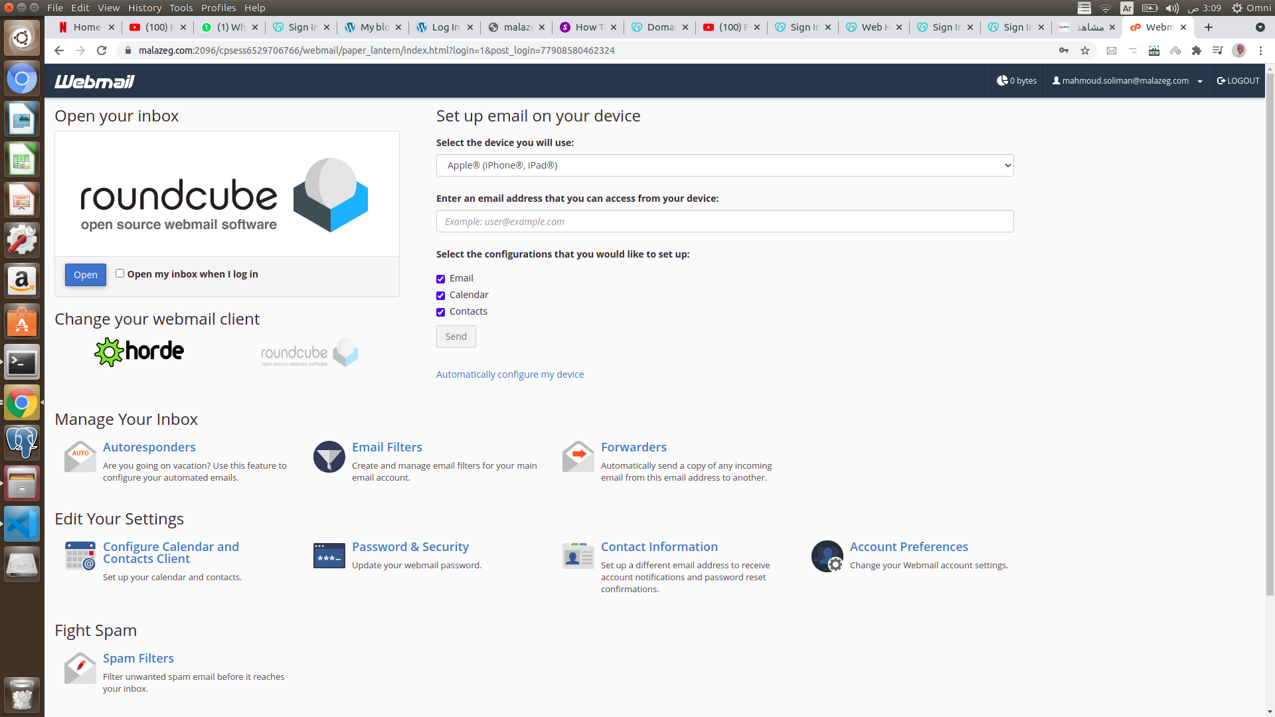Click the Password & Security icon
The width and height of the screenshot is (1275, 717).
point(329,556)
